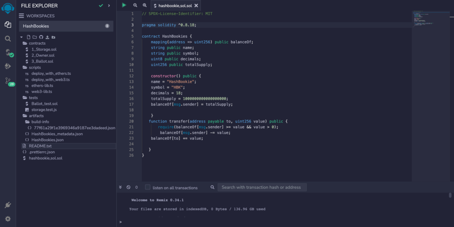Click the terminal vertical scrollbar
Viewport: 454px width, 227px height.
pos(450,195)
